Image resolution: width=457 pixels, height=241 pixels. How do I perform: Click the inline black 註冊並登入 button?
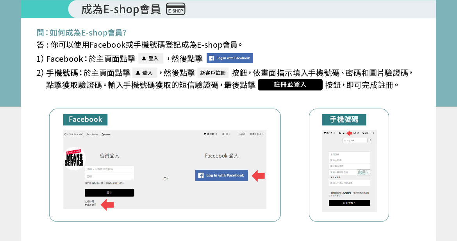290,85
